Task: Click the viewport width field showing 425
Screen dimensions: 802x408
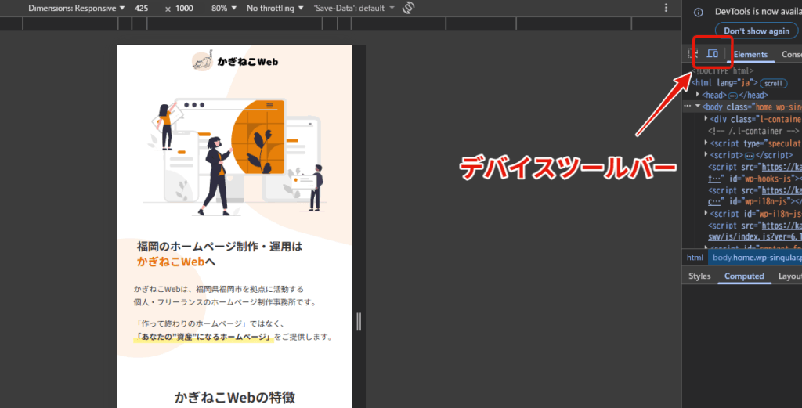Action: (x=142, y=8)
